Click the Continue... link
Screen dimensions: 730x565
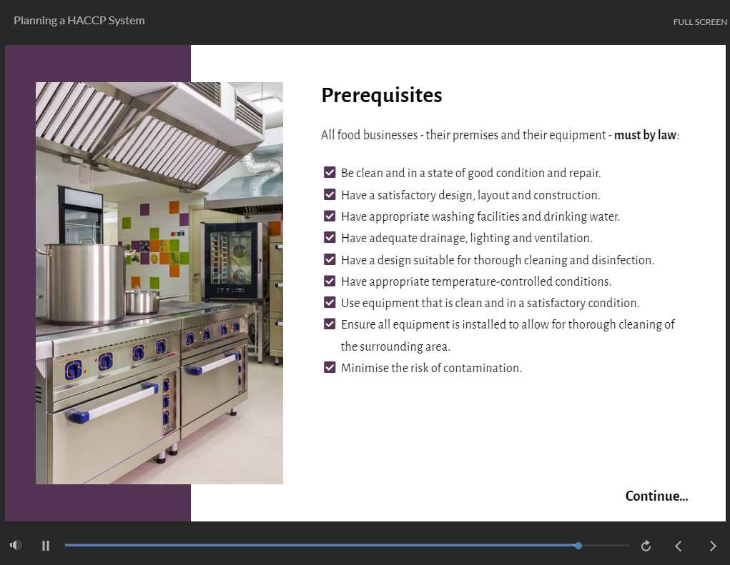pos(656,496)
